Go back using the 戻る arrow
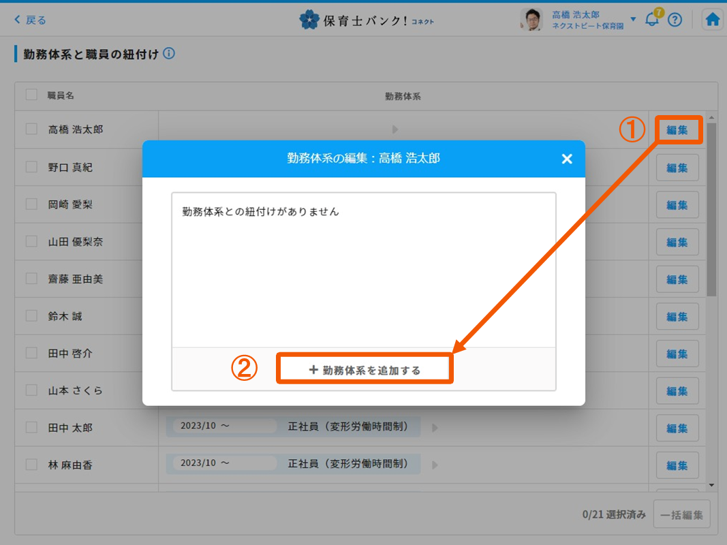The height and width of the screenshot is (545, 727). (31, 20)
